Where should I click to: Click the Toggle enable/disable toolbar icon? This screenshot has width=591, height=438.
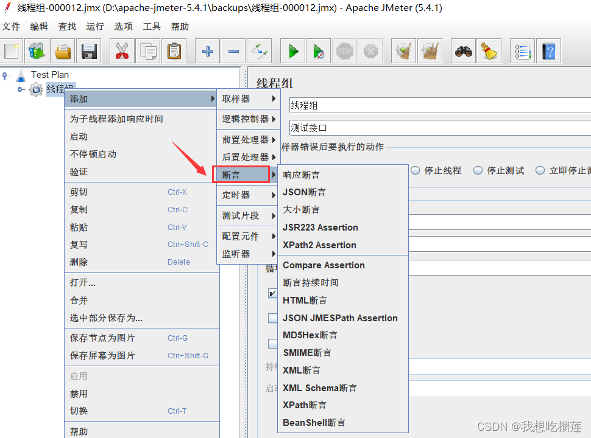coord(260,51)
